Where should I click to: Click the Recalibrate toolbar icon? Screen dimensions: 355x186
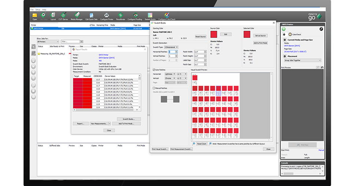click(x=120, y=16)
